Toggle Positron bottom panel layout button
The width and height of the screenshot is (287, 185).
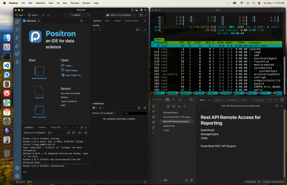(x=136, y=10)
